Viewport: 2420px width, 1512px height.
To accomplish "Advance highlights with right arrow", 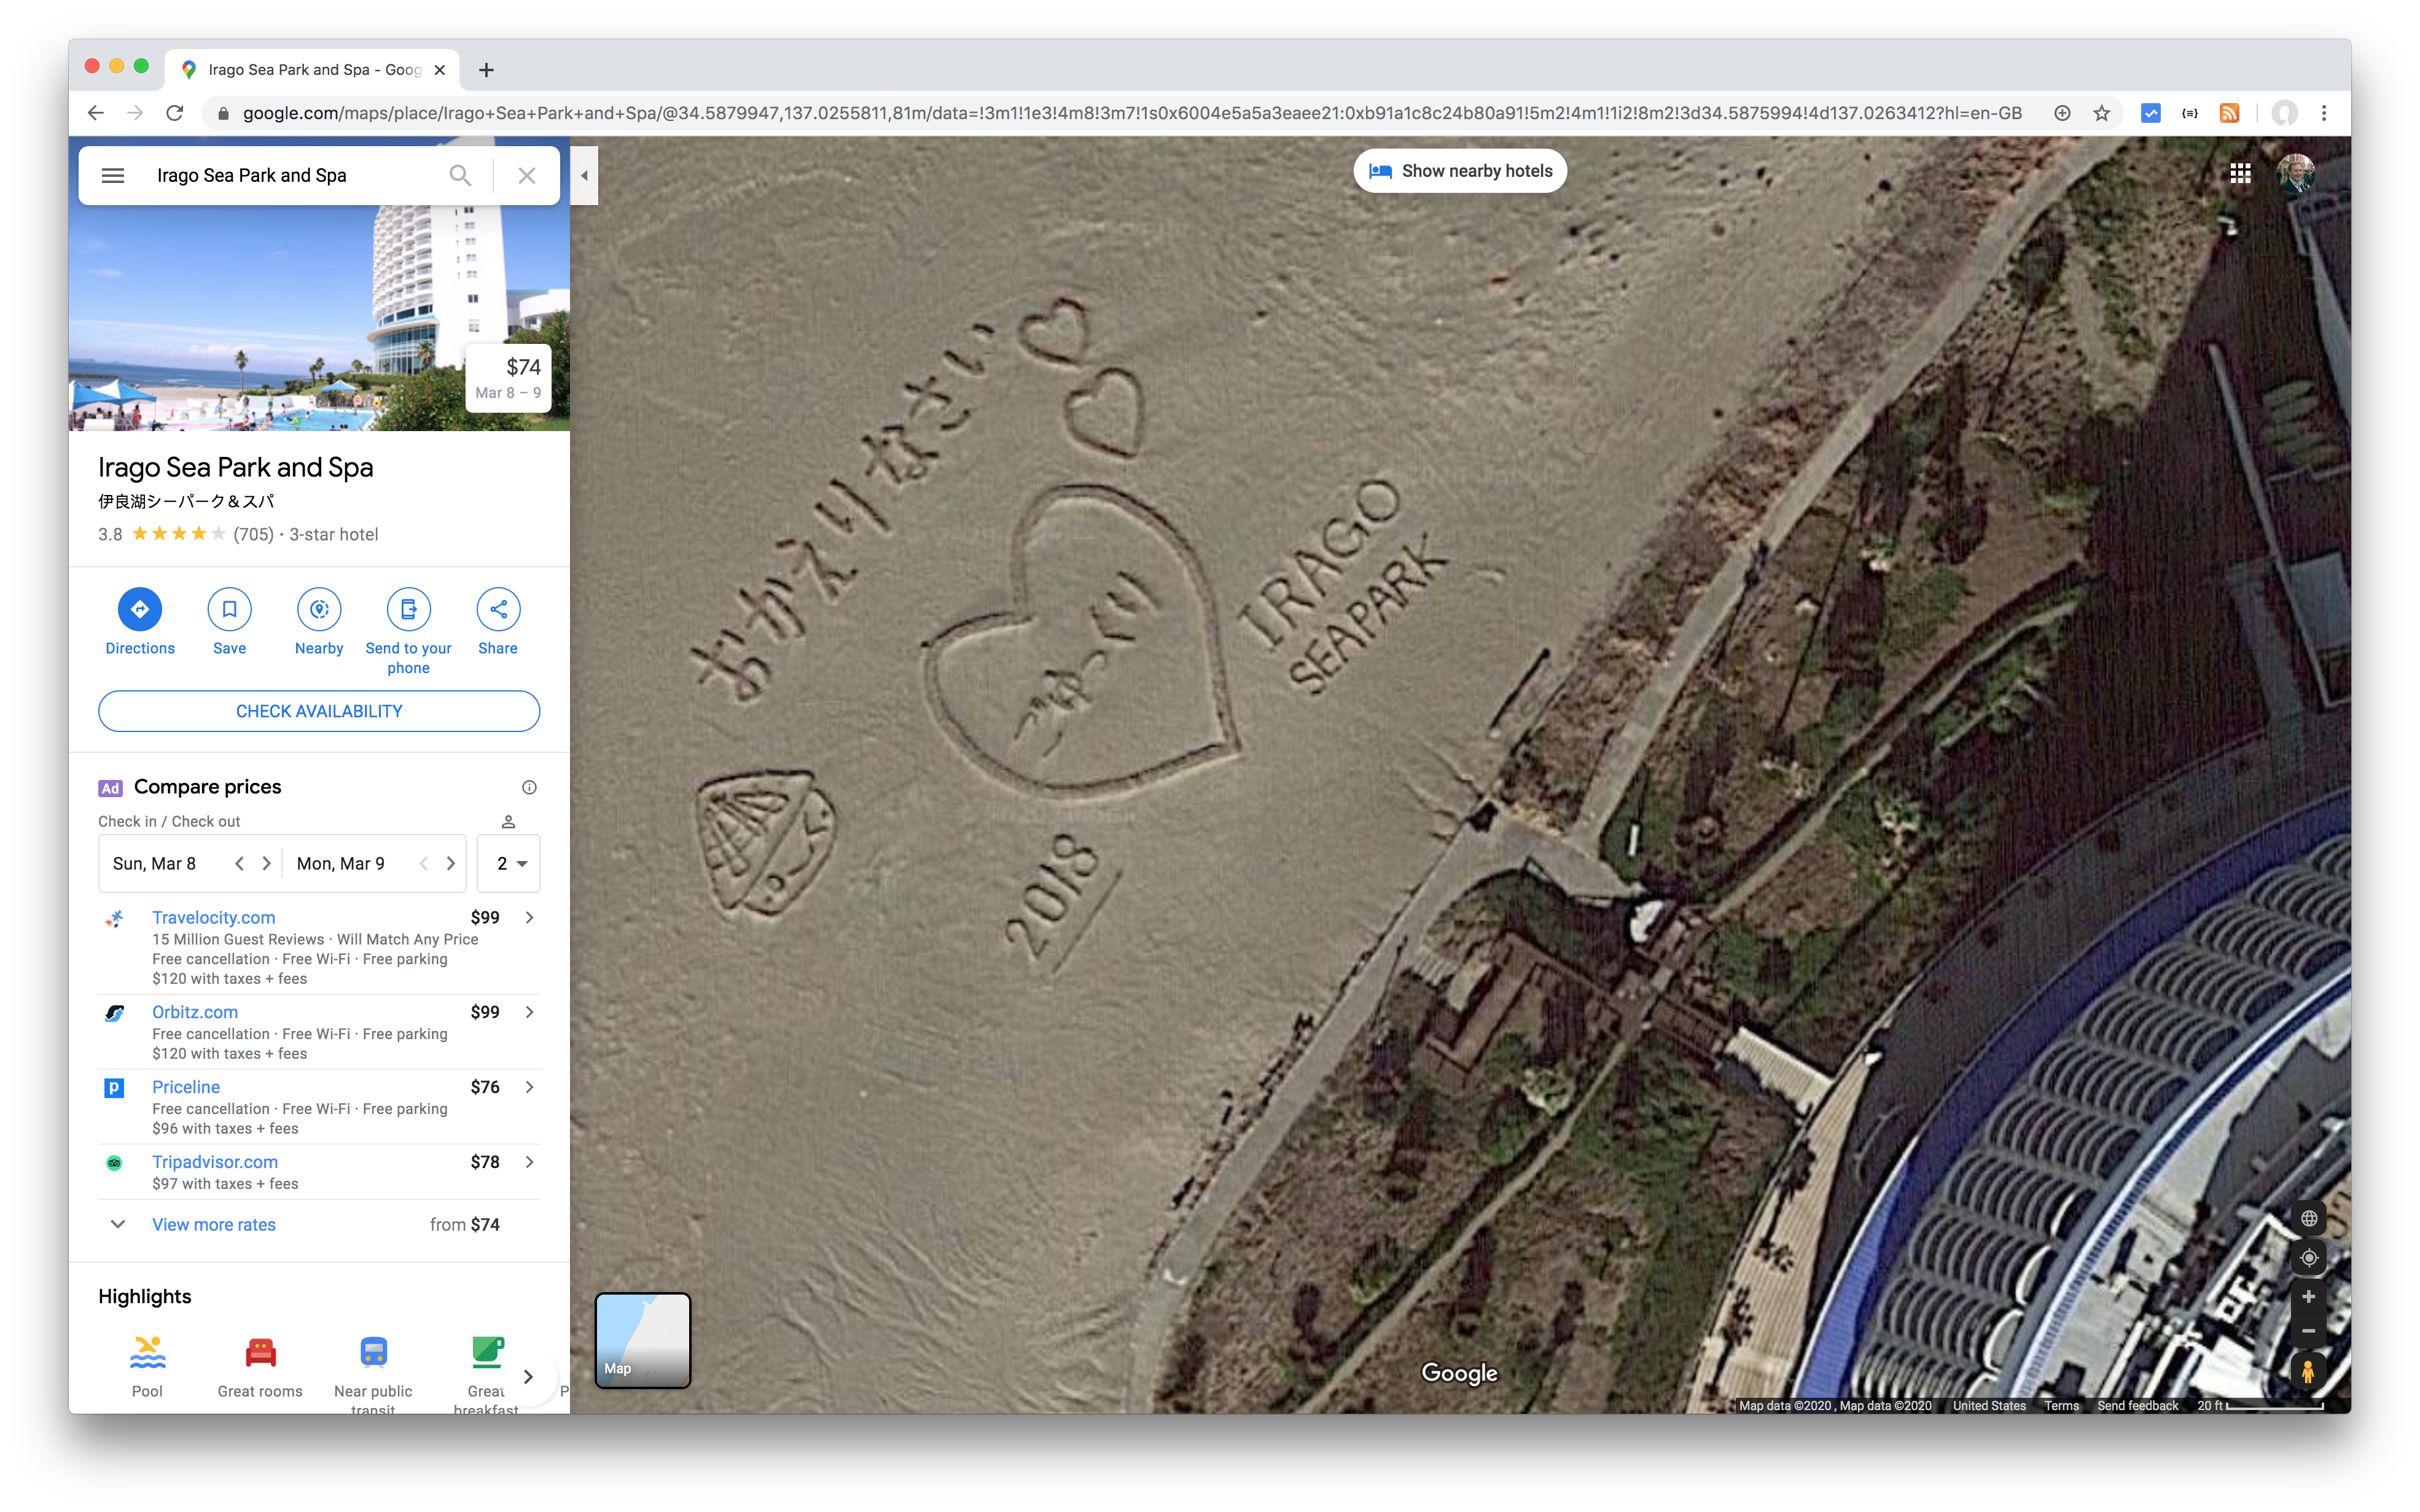I will tap(528, 1377).
